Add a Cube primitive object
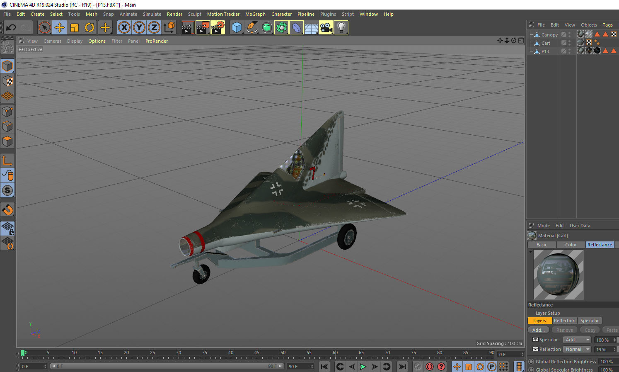Screen dimensions: 619x372 (237, 28)
